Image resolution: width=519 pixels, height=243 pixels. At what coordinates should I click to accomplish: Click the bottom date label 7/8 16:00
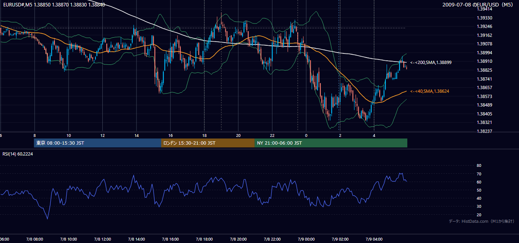click(171, 239)
